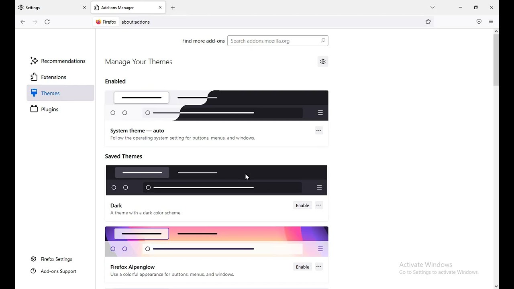Click the Firefox Settings gear icon

34,259
